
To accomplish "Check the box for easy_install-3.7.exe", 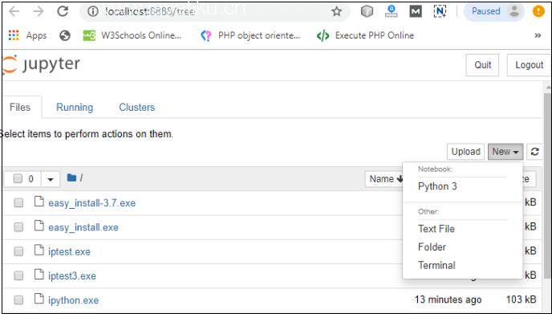I will (18, 202).
